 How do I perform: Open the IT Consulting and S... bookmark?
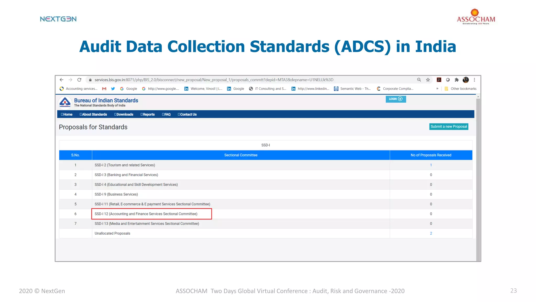[x=267, y=89]
